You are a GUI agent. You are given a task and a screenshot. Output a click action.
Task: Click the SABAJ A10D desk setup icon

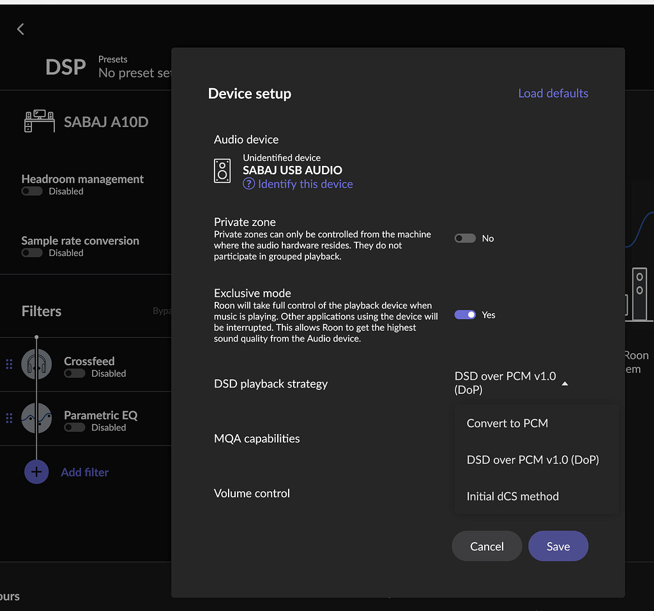tap(40, 121)
